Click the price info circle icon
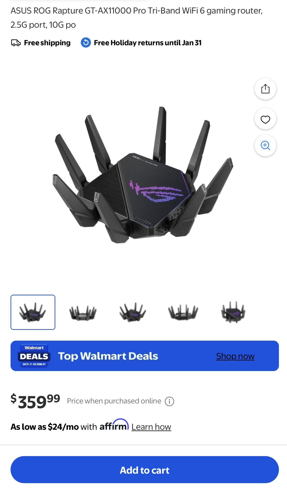 (x=170, y=401)
